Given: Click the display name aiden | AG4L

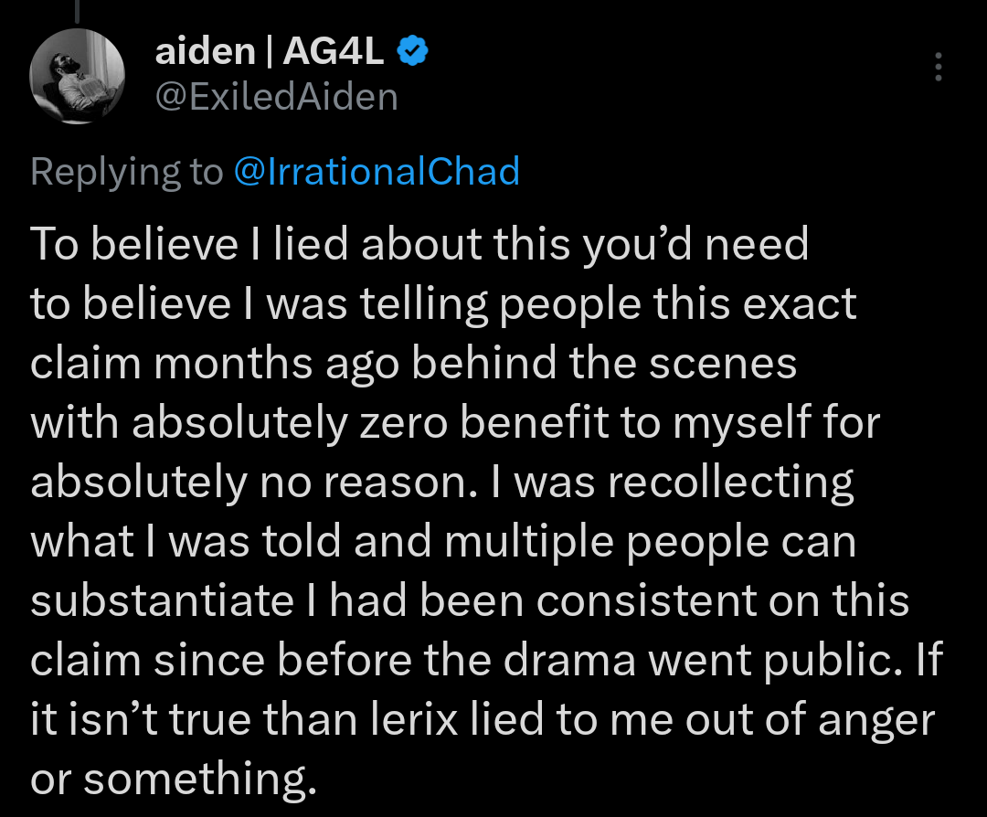Looking at the screenshot, I should click(270, 51).
